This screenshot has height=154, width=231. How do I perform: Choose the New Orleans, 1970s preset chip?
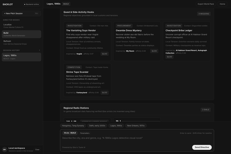click(x=136, y=126)
